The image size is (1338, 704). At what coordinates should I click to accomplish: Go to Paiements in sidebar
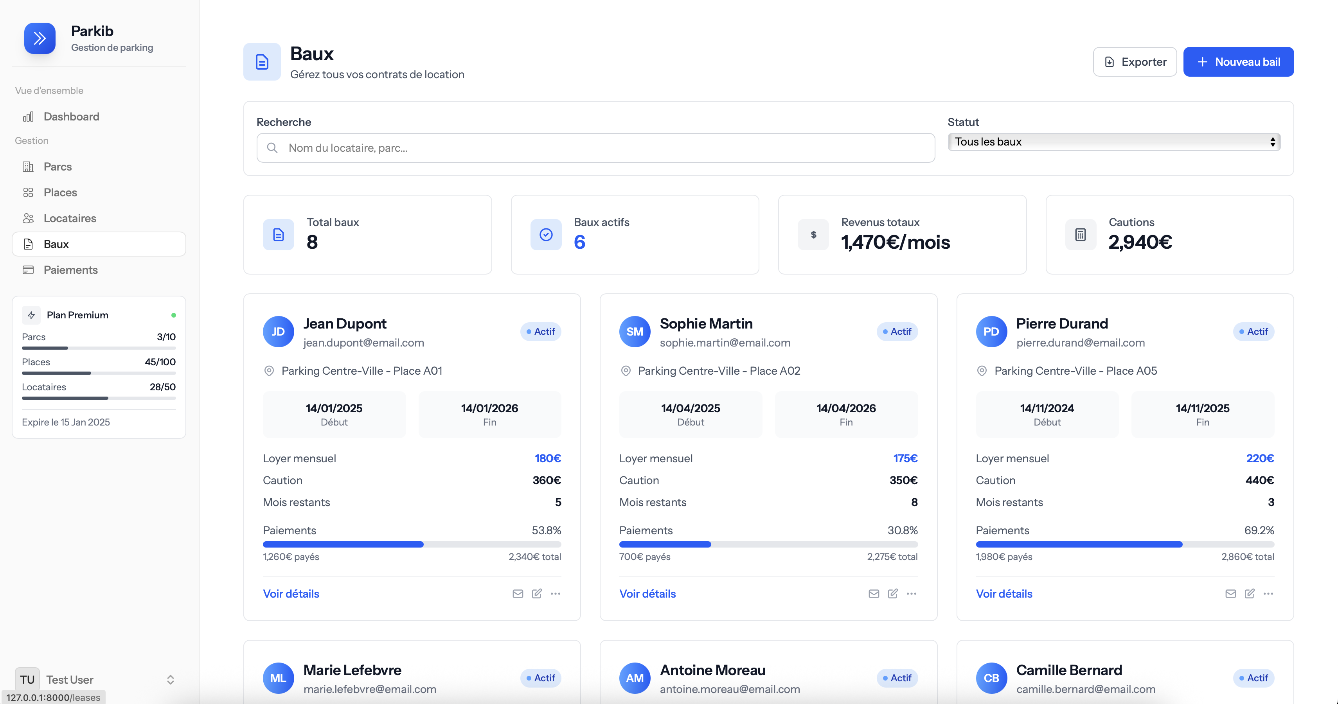click(x=70, y=269)
